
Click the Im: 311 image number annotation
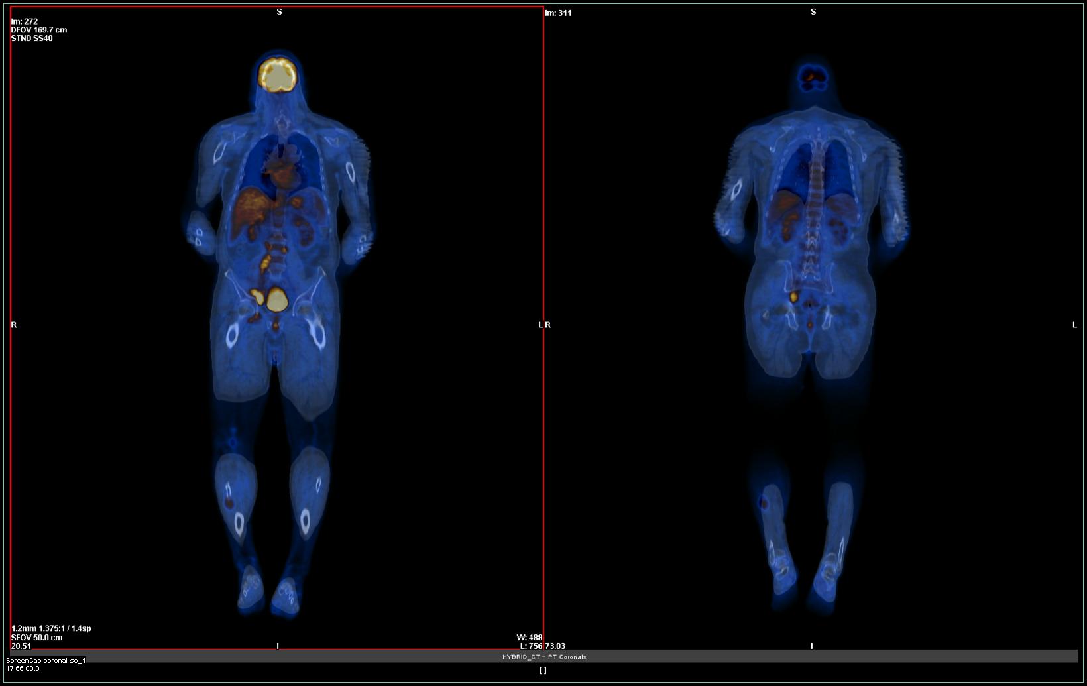pyautogui.click(x=558, y=13)
